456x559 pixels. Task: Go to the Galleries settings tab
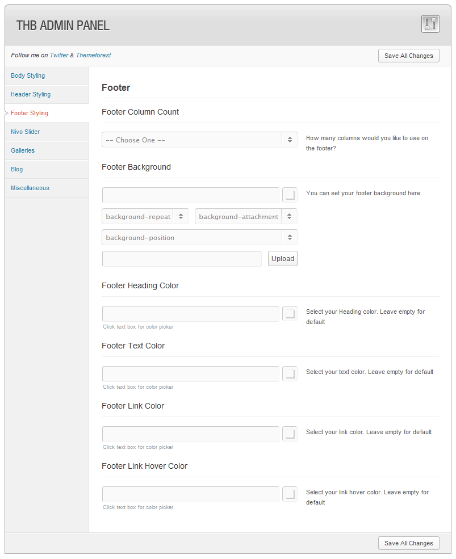click(x=23, y=150)
